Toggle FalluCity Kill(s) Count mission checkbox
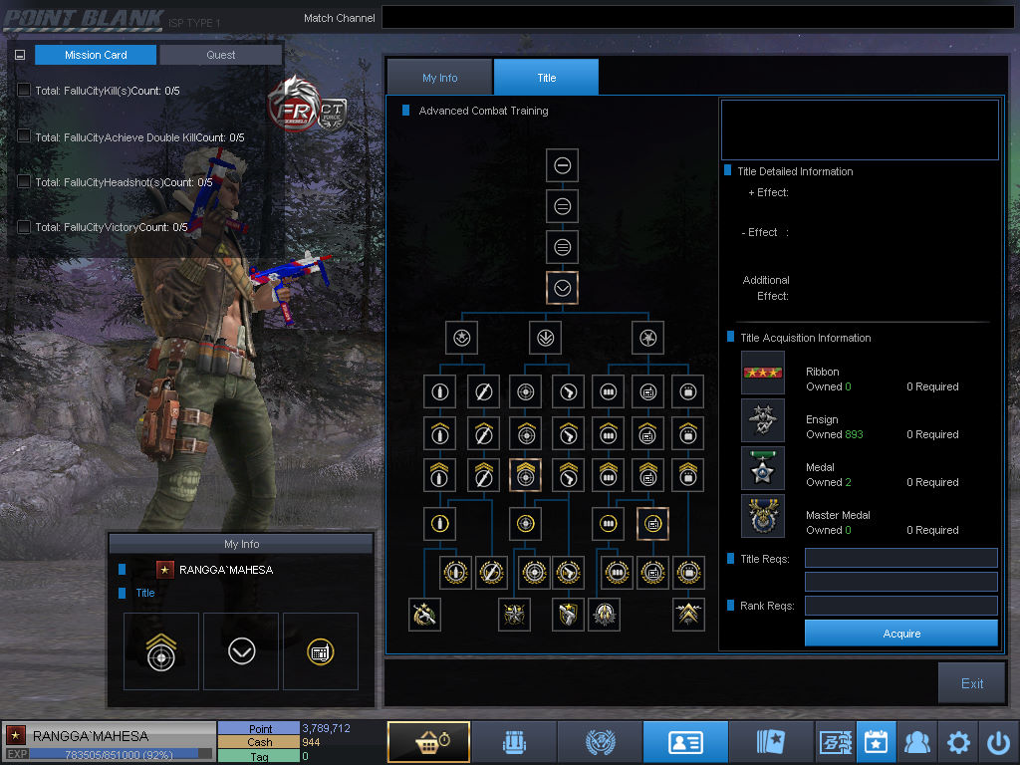Screen dimensions: 1020x765 pos(24,91)
